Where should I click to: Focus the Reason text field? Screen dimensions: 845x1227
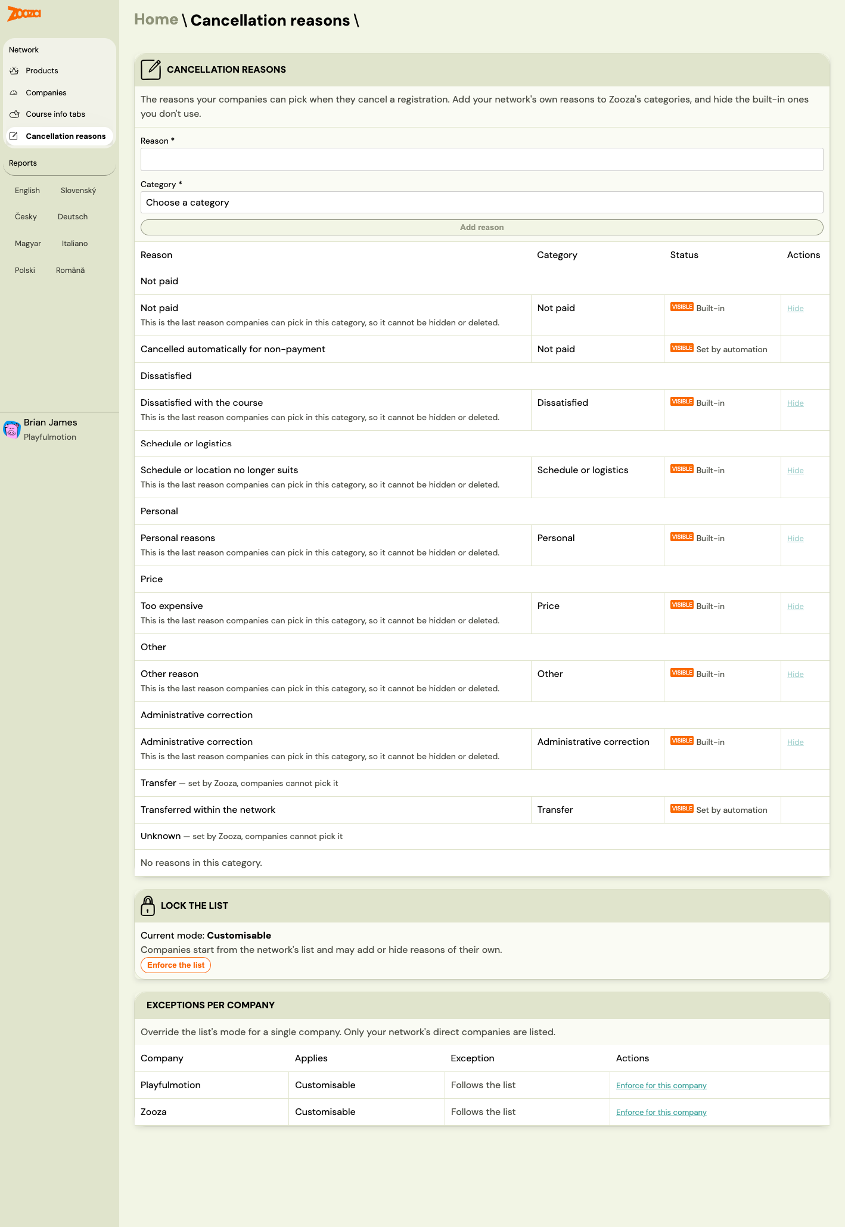(x=481, y=159)
